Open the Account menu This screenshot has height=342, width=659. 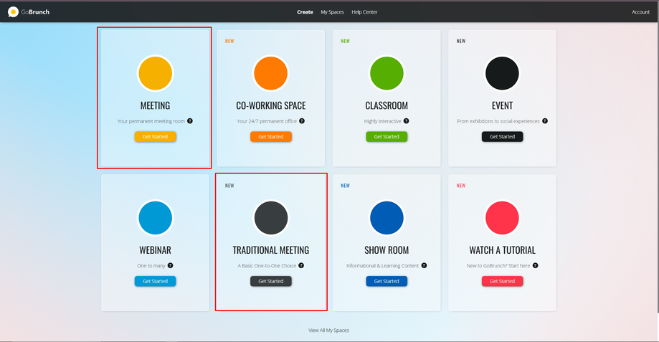coord(640,12)
